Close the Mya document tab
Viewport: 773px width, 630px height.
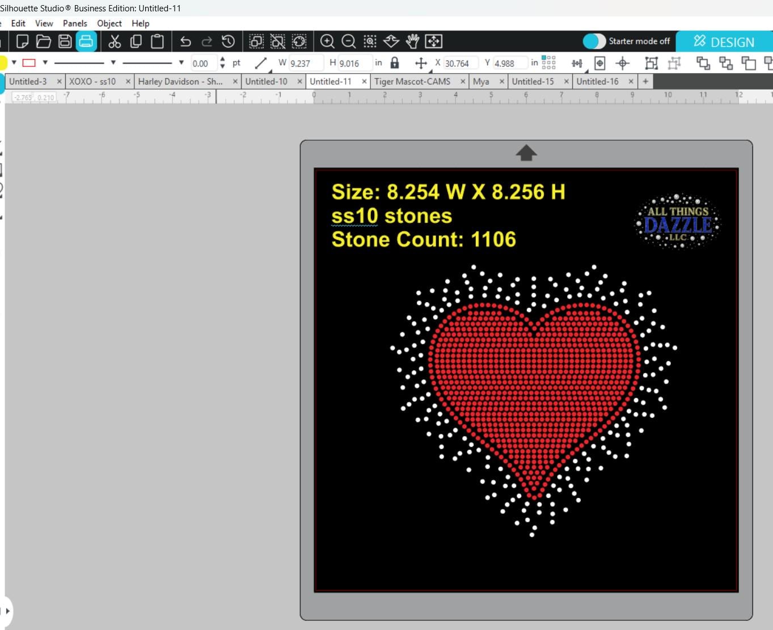(502, 82)
